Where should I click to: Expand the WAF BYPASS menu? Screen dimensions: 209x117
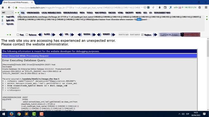[x=101, y=13]
